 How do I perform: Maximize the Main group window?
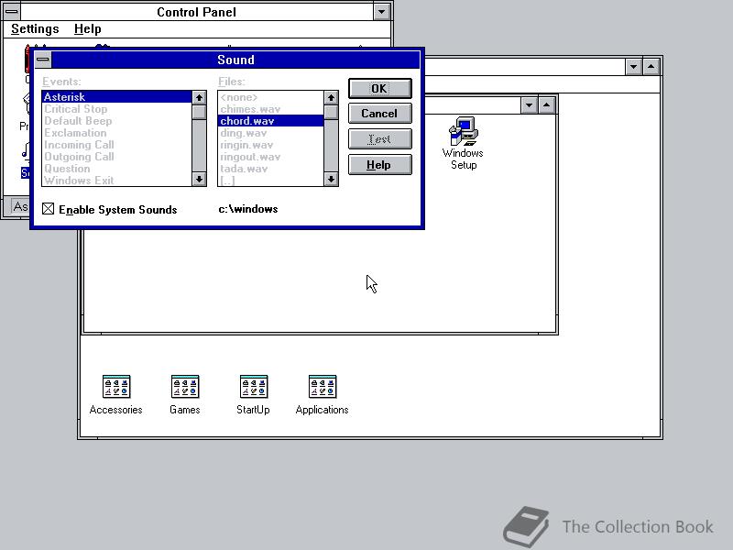click(546, 105)
